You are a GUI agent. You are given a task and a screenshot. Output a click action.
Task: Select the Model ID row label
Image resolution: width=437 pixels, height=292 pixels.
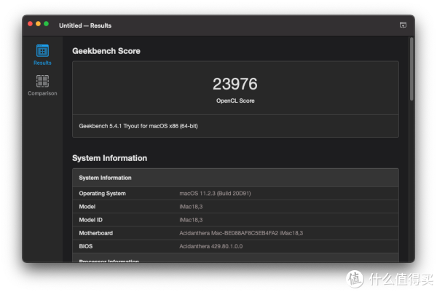click(x=92, y=220)
